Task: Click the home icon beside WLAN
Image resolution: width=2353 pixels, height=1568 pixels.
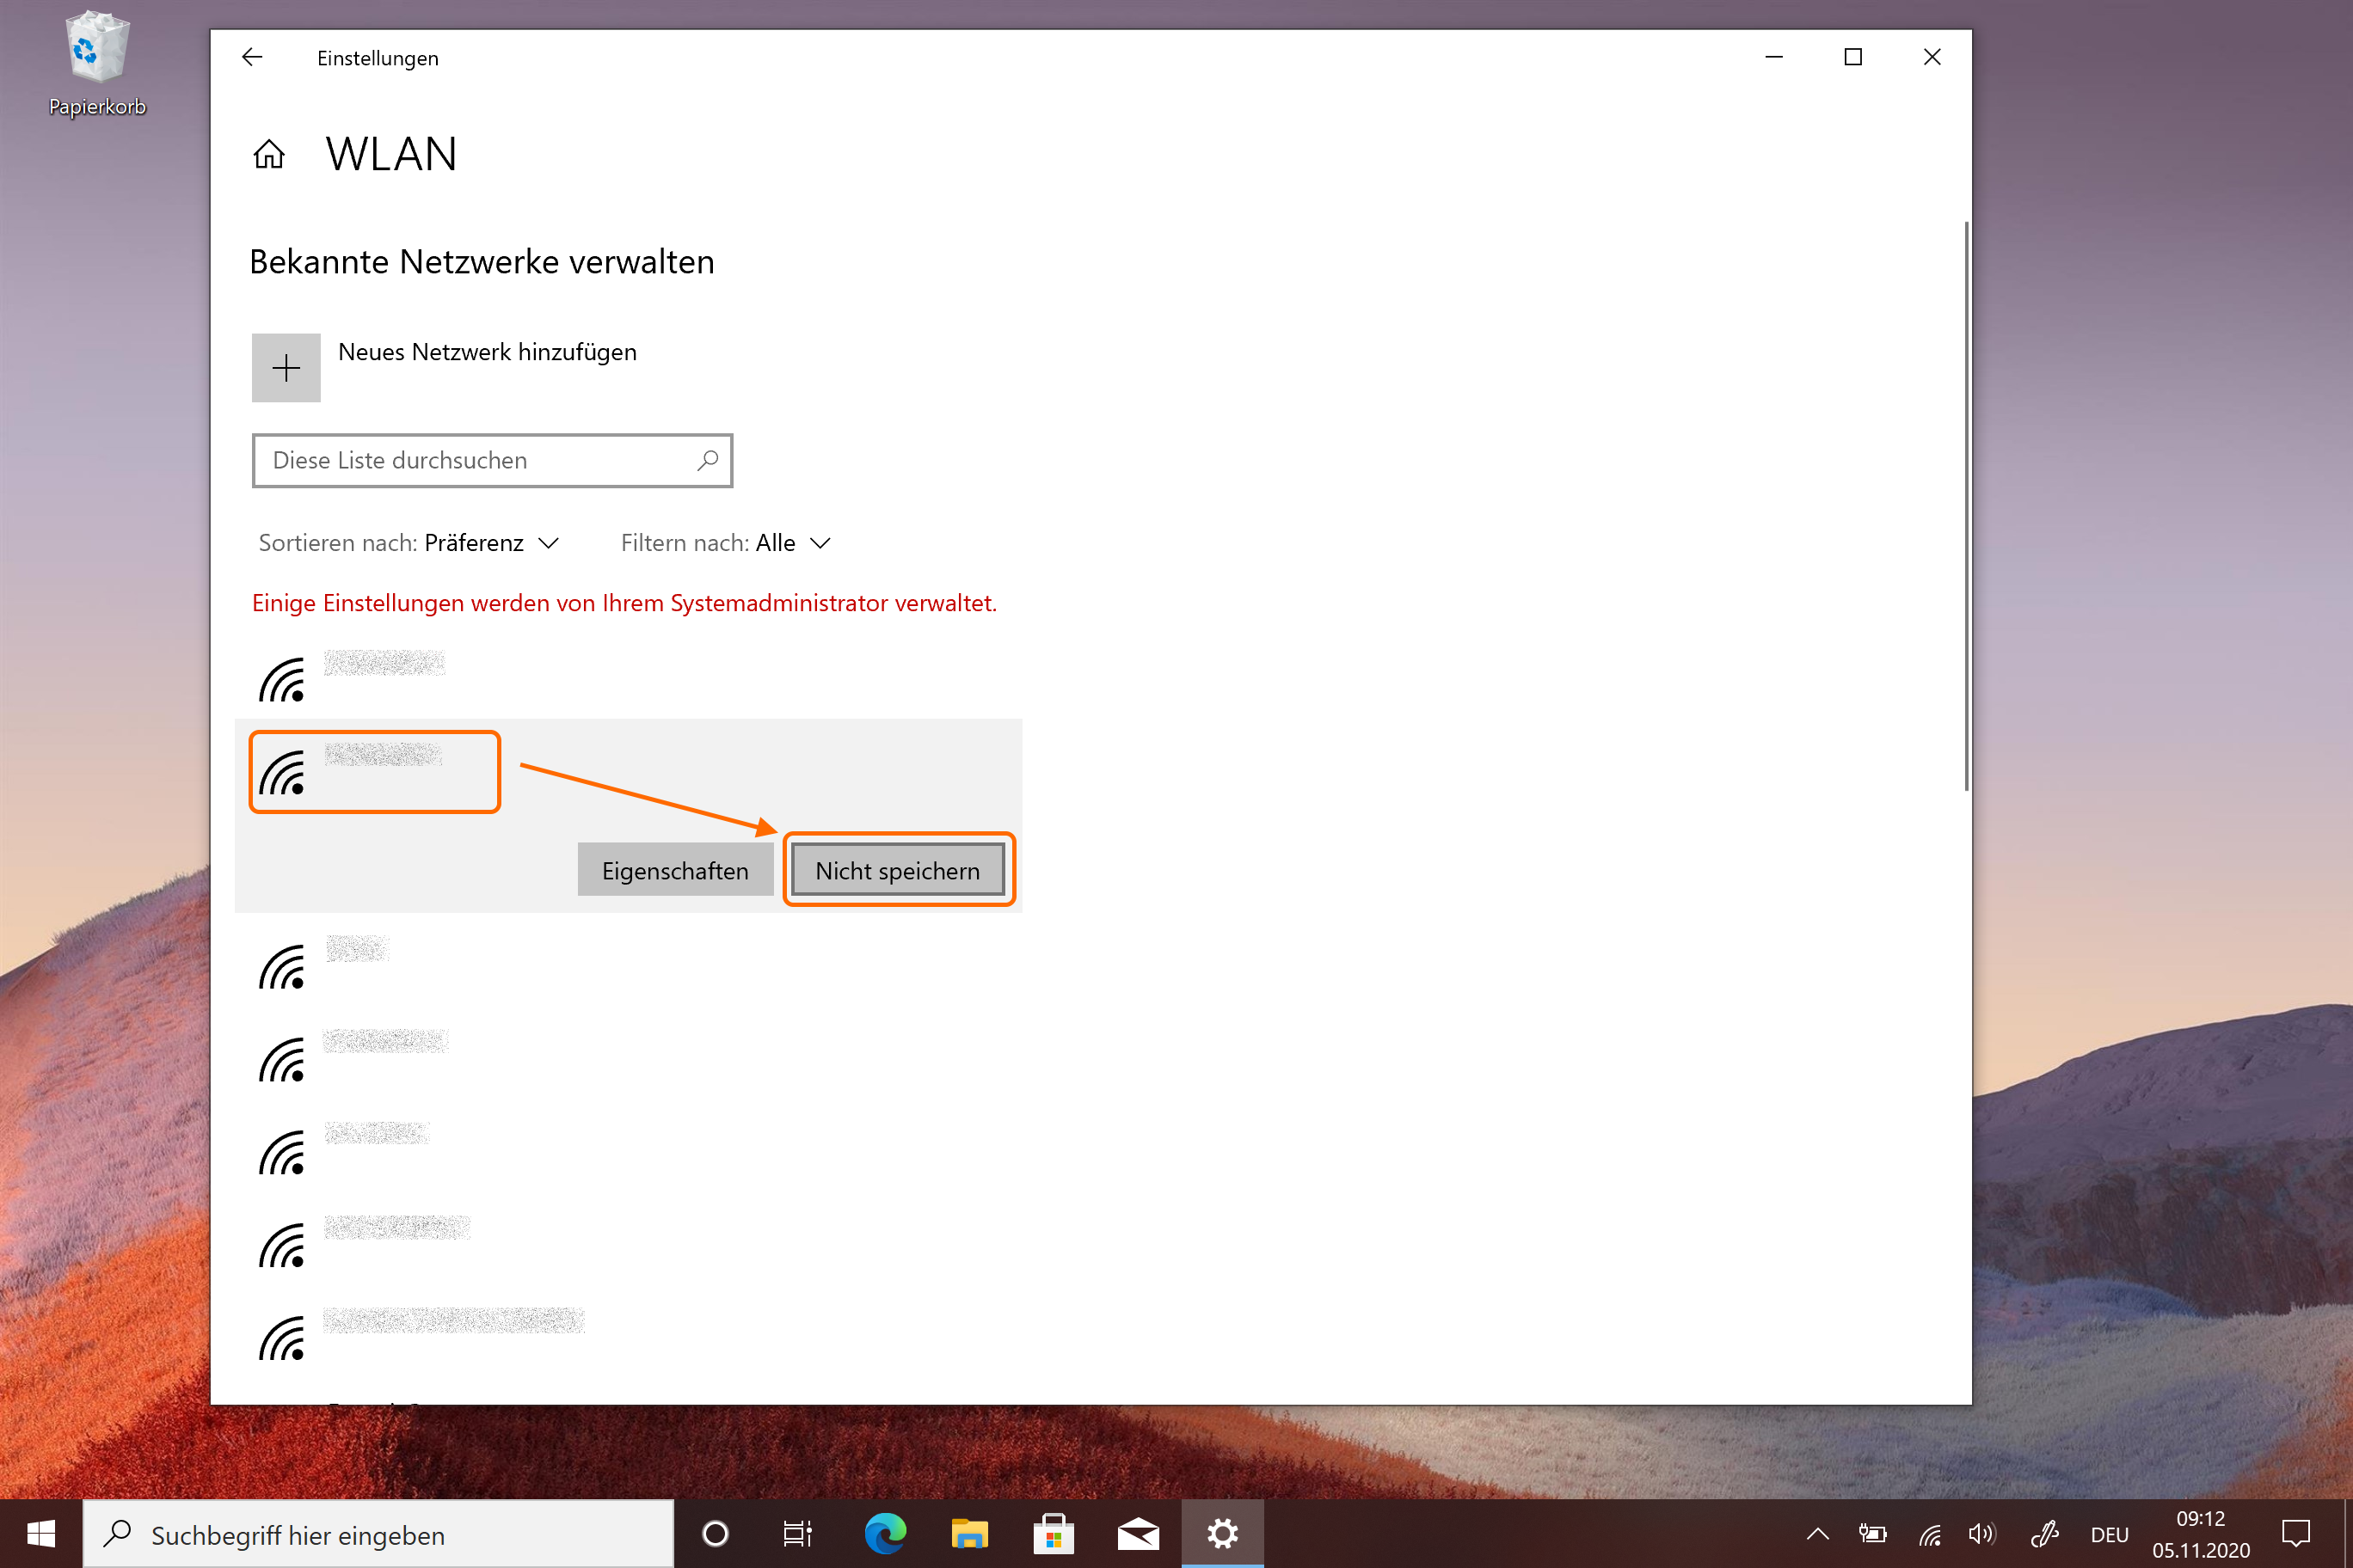Action: [268, 155]
